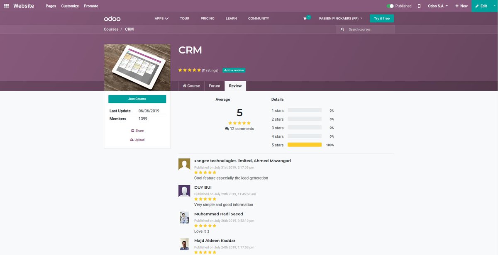Switch to the Forum tab
Viewport: 498px width, 255px height.
pos(215,86)
